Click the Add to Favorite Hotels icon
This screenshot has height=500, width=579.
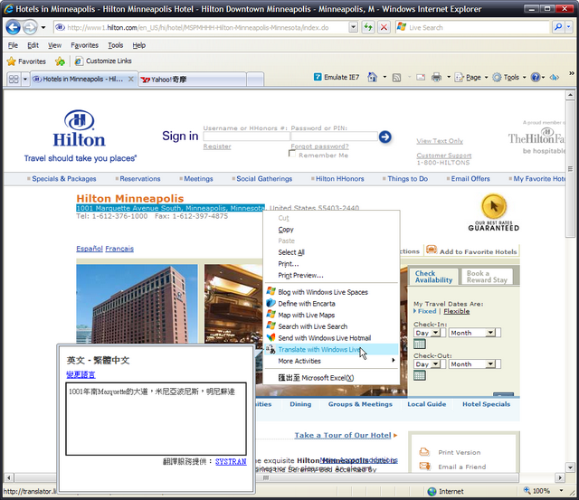coord(432,250)
